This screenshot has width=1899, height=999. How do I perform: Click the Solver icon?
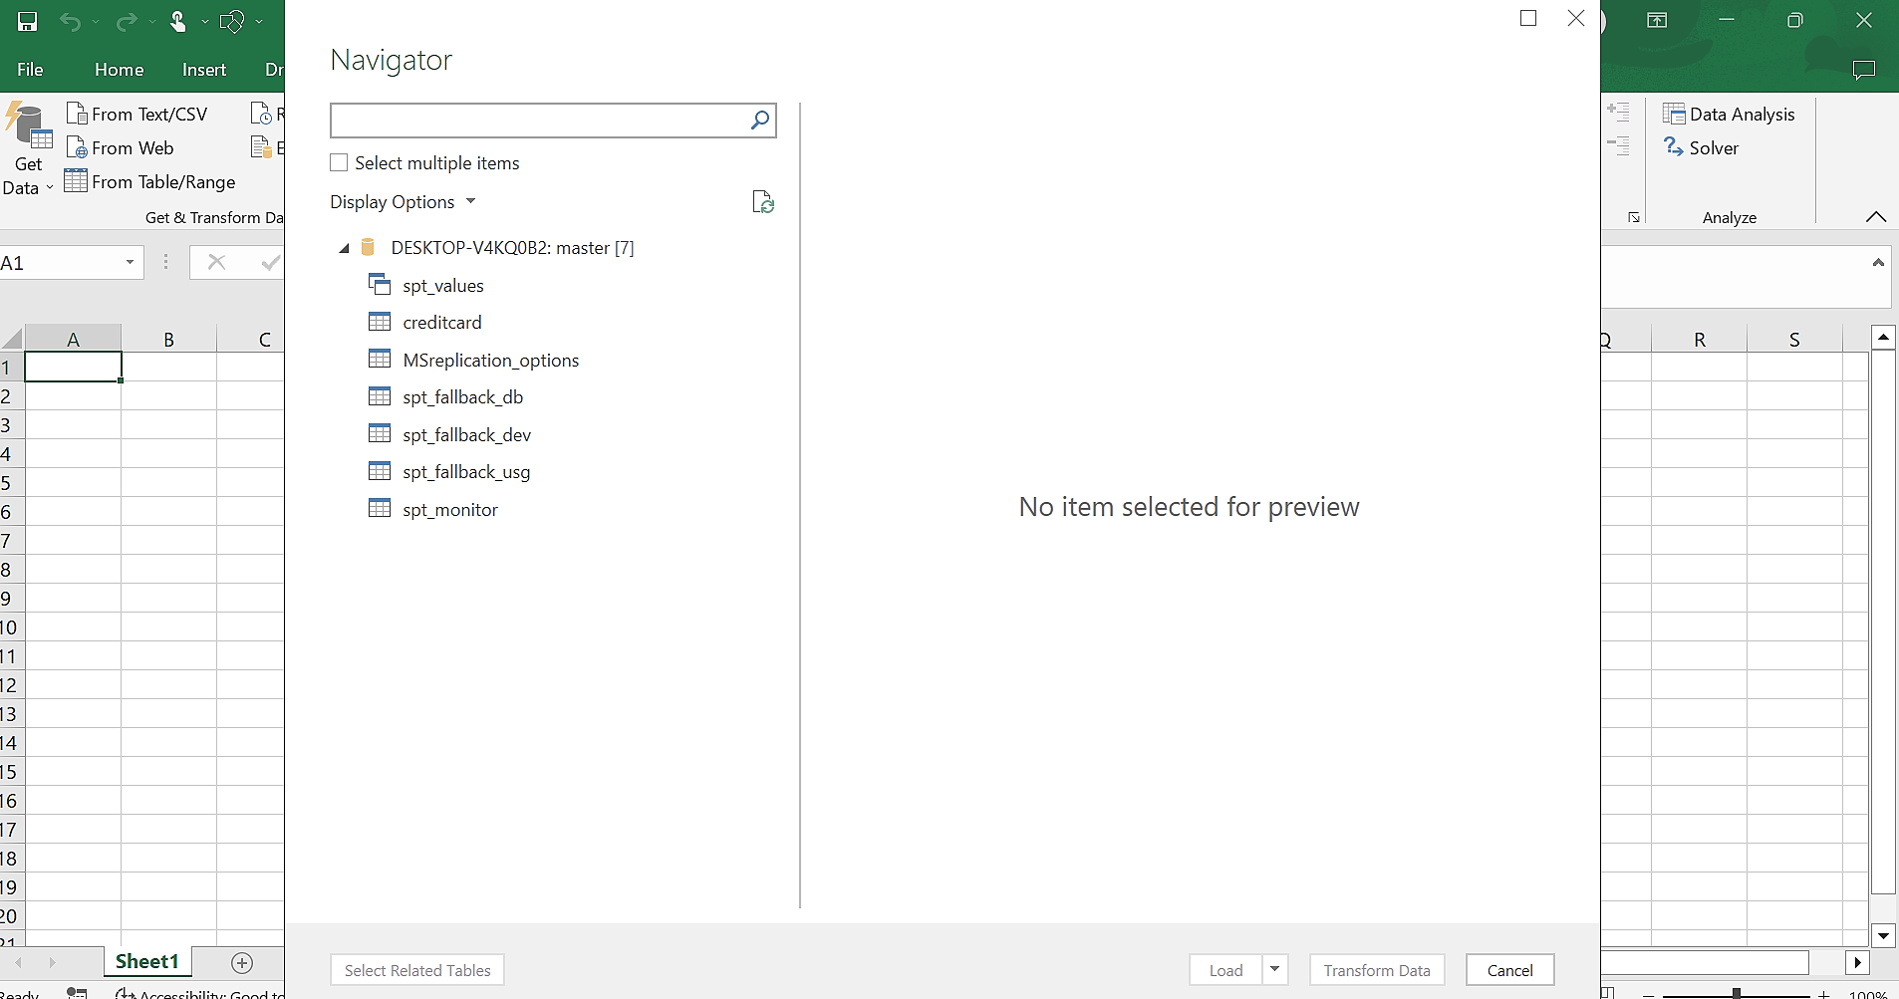1674,147
